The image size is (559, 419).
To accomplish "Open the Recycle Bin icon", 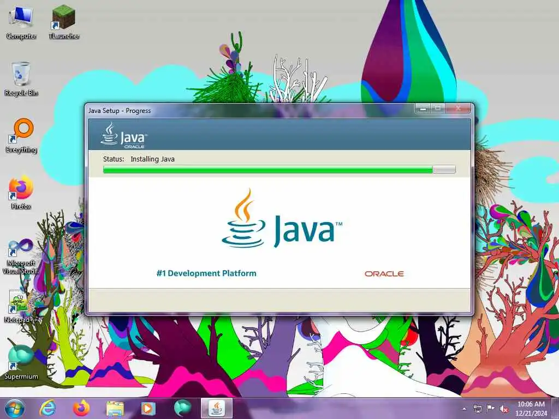I will click(21, 79).
